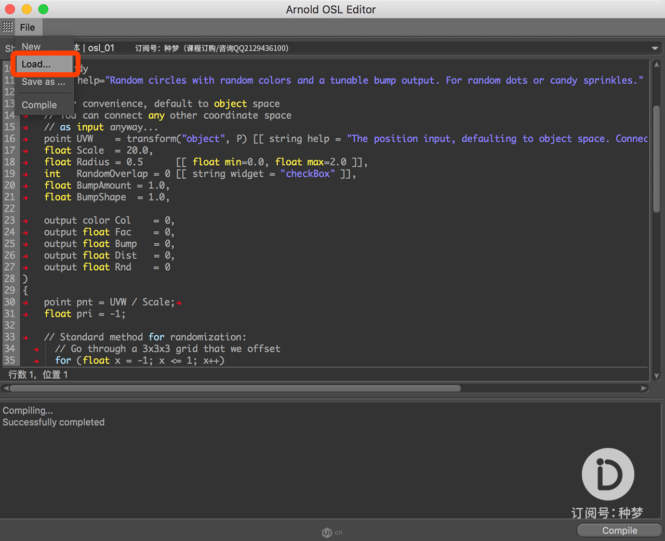Choose Compile in the File dropdown menu
Screen dimensions: 665x541
[x=39, y=105]
